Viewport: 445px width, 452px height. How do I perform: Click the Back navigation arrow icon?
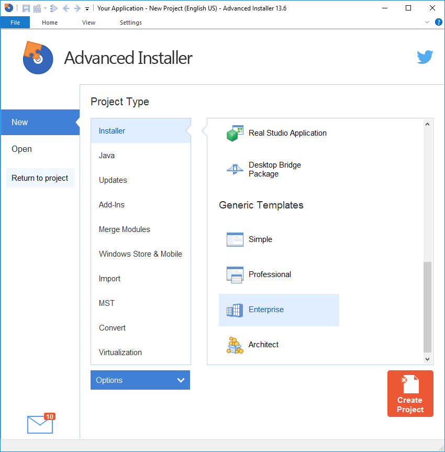coord(66,8)
